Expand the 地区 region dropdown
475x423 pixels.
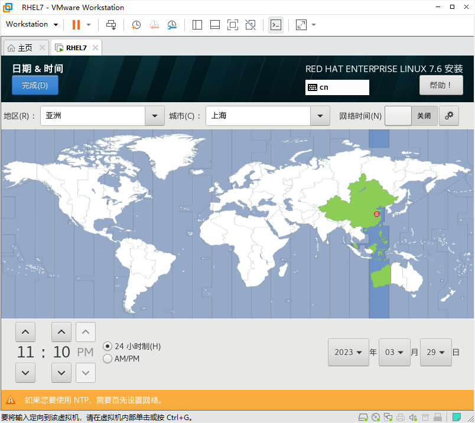pyautogui.click(x=155, y=116)
